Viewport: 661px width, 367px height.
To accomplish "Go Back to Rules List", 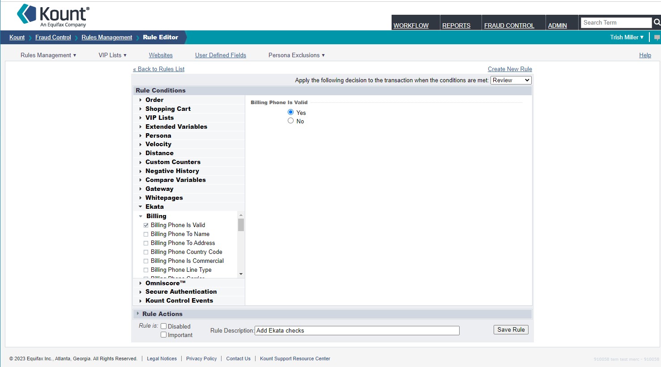I will [159, 69].
